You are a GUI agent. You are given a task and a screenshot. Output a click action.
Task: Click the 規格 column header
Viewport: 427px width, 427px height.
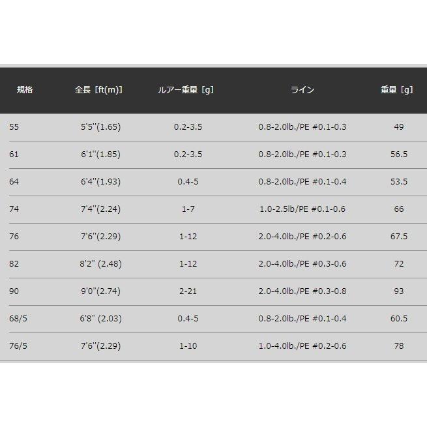[25, 90]
